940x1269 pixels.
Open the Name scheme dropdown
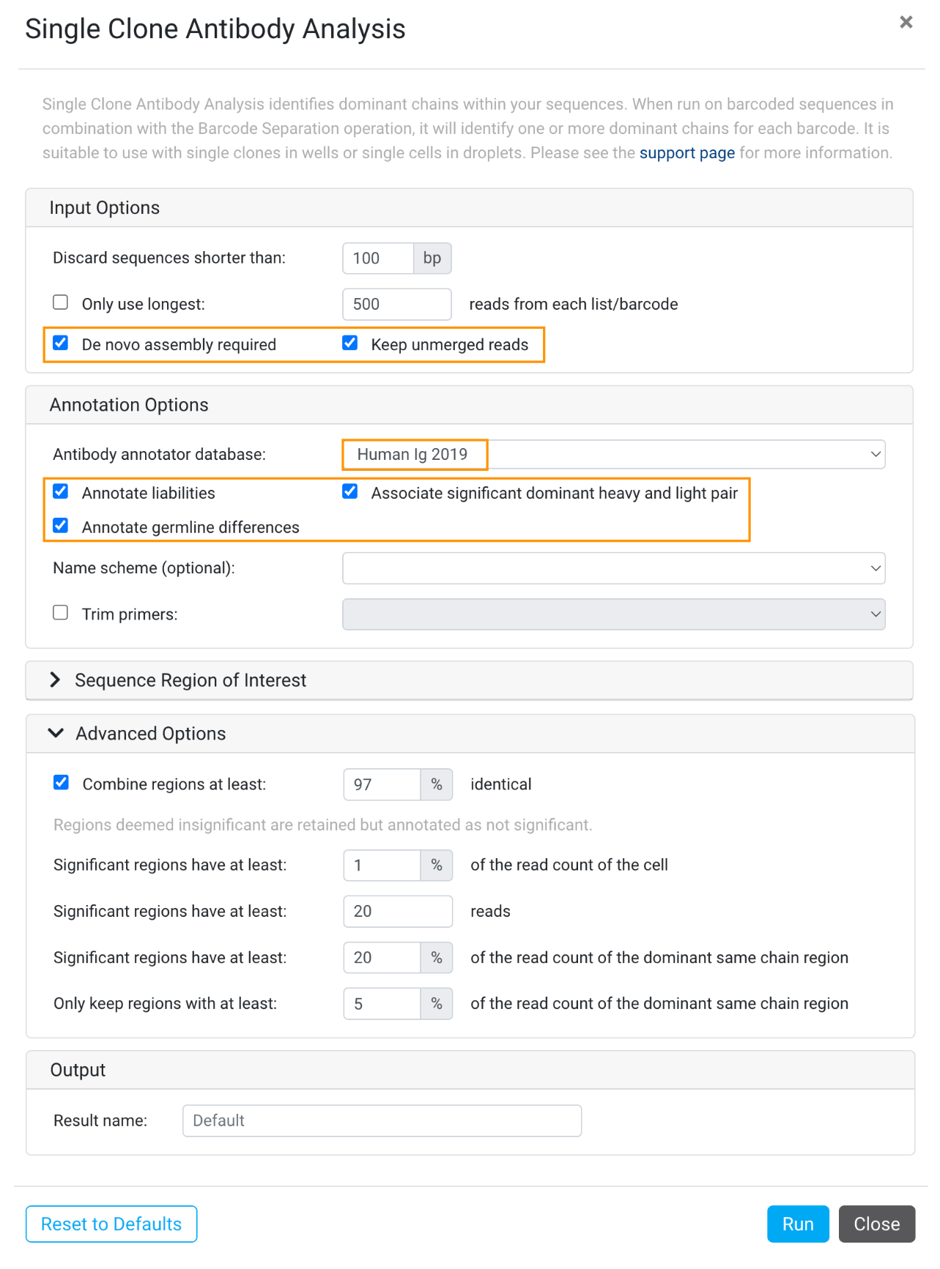[614, 568]
